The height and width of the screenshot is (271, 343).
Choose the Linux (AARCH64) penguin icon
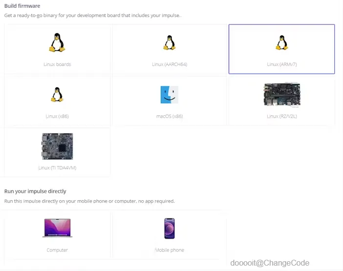click(170, 42)
